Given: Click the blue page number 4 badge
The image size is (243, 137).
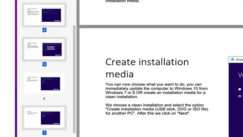Looking at the screenshot, I should [44, 30].
